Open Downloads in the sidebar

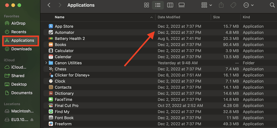tap(21, 49)
